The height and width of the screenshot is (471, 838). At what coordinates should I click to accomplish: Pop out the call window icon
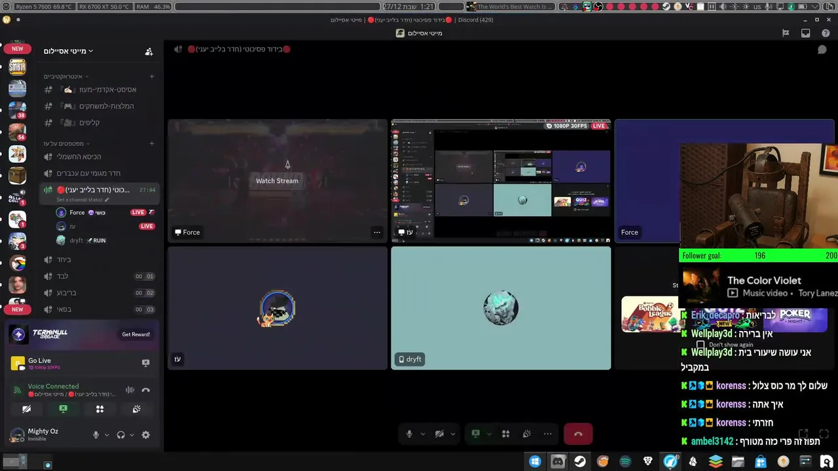803,434
